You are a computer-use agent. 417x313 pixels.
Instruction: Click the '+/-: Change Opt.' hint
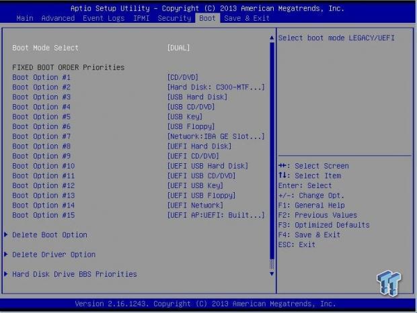(x=311, y=195)
